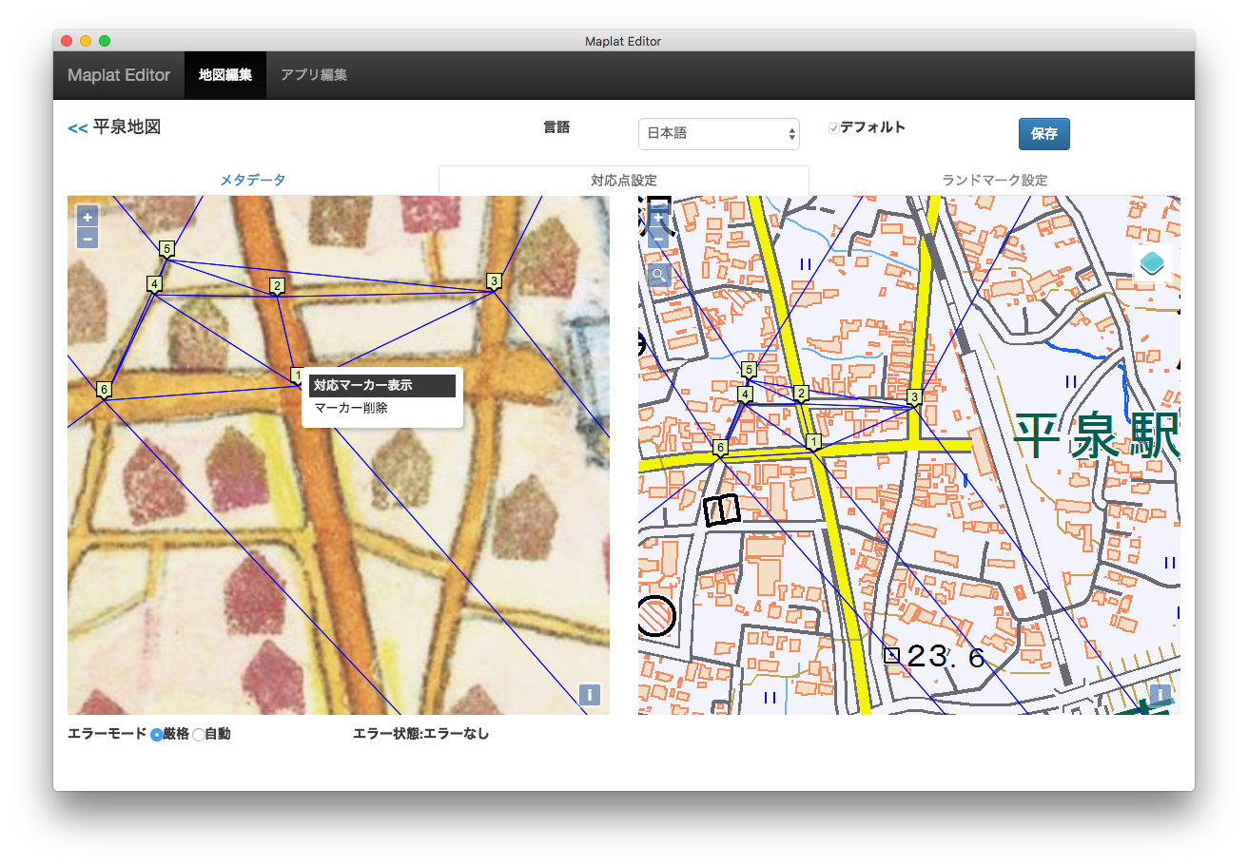Viewport: 1248px width, 867px height.
Task: Select marker 3 on the old map
Action: 494,281
